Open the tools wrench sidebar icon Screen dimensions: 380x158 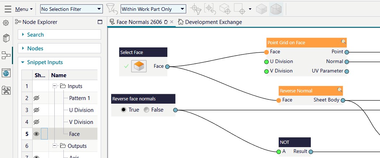coord(6,90)
